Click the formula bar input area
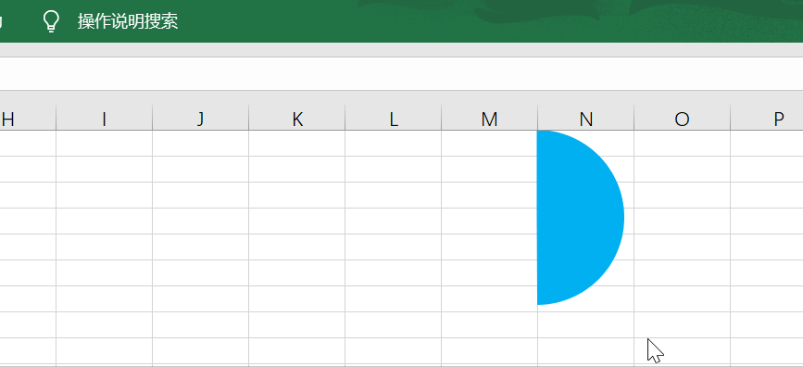The height and width of the screenshot is (367, 803). (x=402, y=74)
